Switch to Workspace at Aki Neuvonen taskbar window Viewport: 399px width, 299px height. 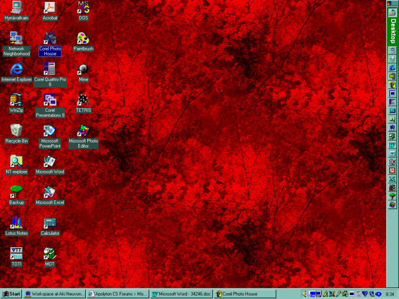point(55,294)
